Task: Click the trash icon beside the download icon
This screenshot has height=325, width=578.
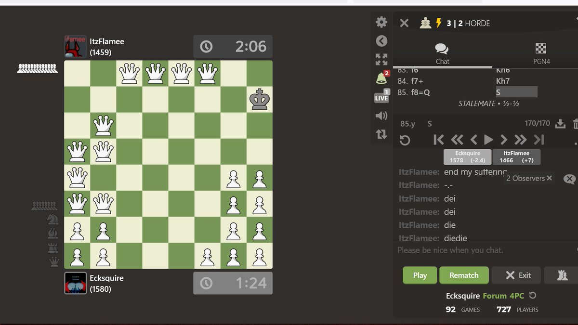Action: 575,124
